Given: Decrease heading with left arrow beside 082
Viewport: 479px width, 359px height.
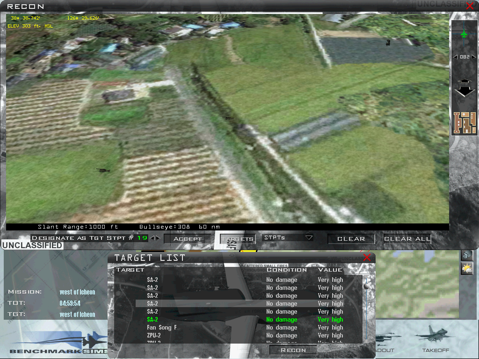Looking at the screenshot, I should 455,57.
